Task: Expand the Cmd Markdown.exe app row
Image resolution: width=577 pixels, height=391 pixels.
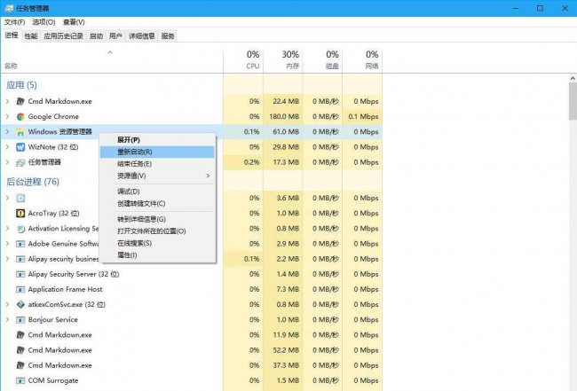Action: pos(7,101)
